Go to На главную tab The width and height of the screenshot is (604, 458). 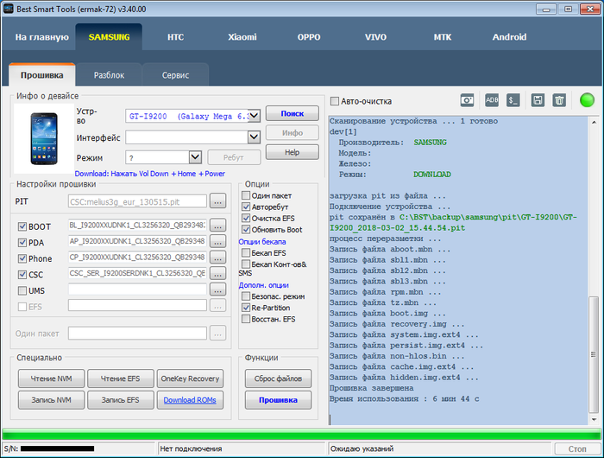(x=42, y=37)
